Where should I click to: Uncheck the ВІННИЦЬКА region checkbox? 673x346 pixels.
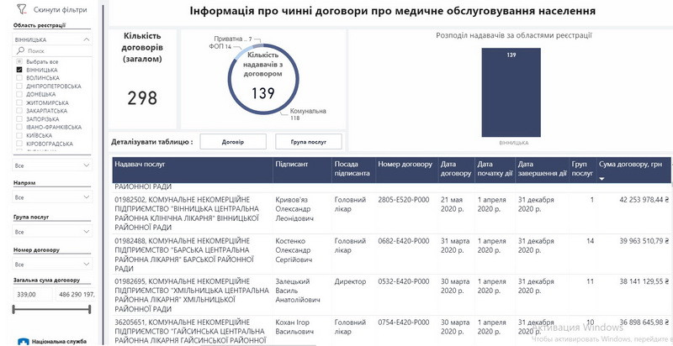click(19, 70)
